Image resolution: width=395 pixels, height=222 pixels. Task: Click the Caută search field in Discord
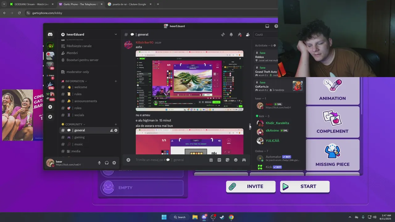pyautogui.click(x=265, y=35)
